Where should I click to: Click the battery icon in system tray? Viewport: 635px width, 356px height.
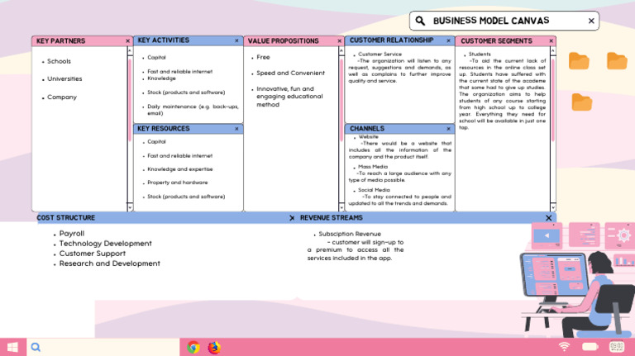click(590, 347)
